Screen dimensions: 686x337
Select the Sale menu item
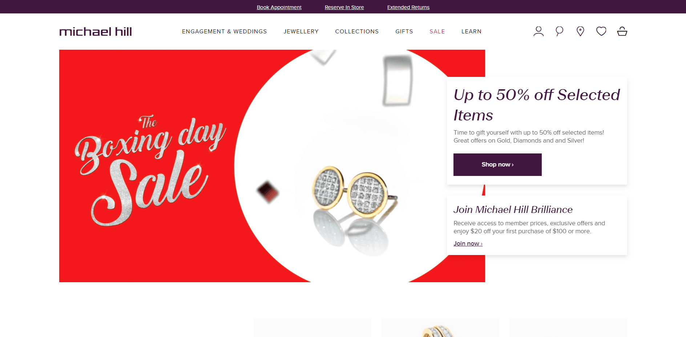coord(437,32)
